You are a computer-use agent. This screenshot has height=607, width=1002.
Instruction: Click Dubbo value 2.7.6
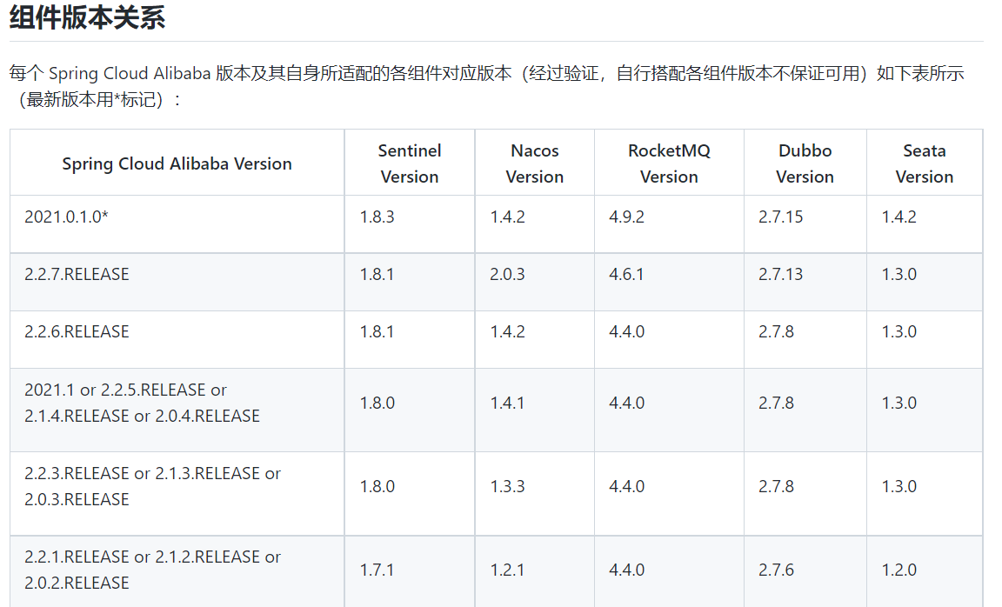coord(777,570)
